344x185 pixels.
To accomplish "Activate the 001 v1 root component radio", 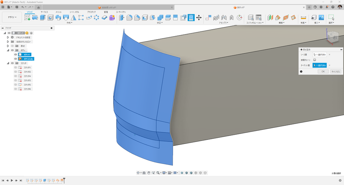I will tap(31, 33).
